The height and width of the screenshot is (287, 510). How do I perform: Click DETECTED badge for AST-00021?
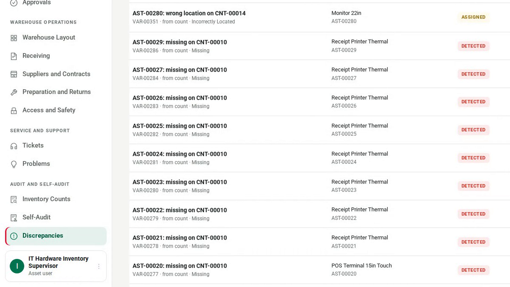473,242
